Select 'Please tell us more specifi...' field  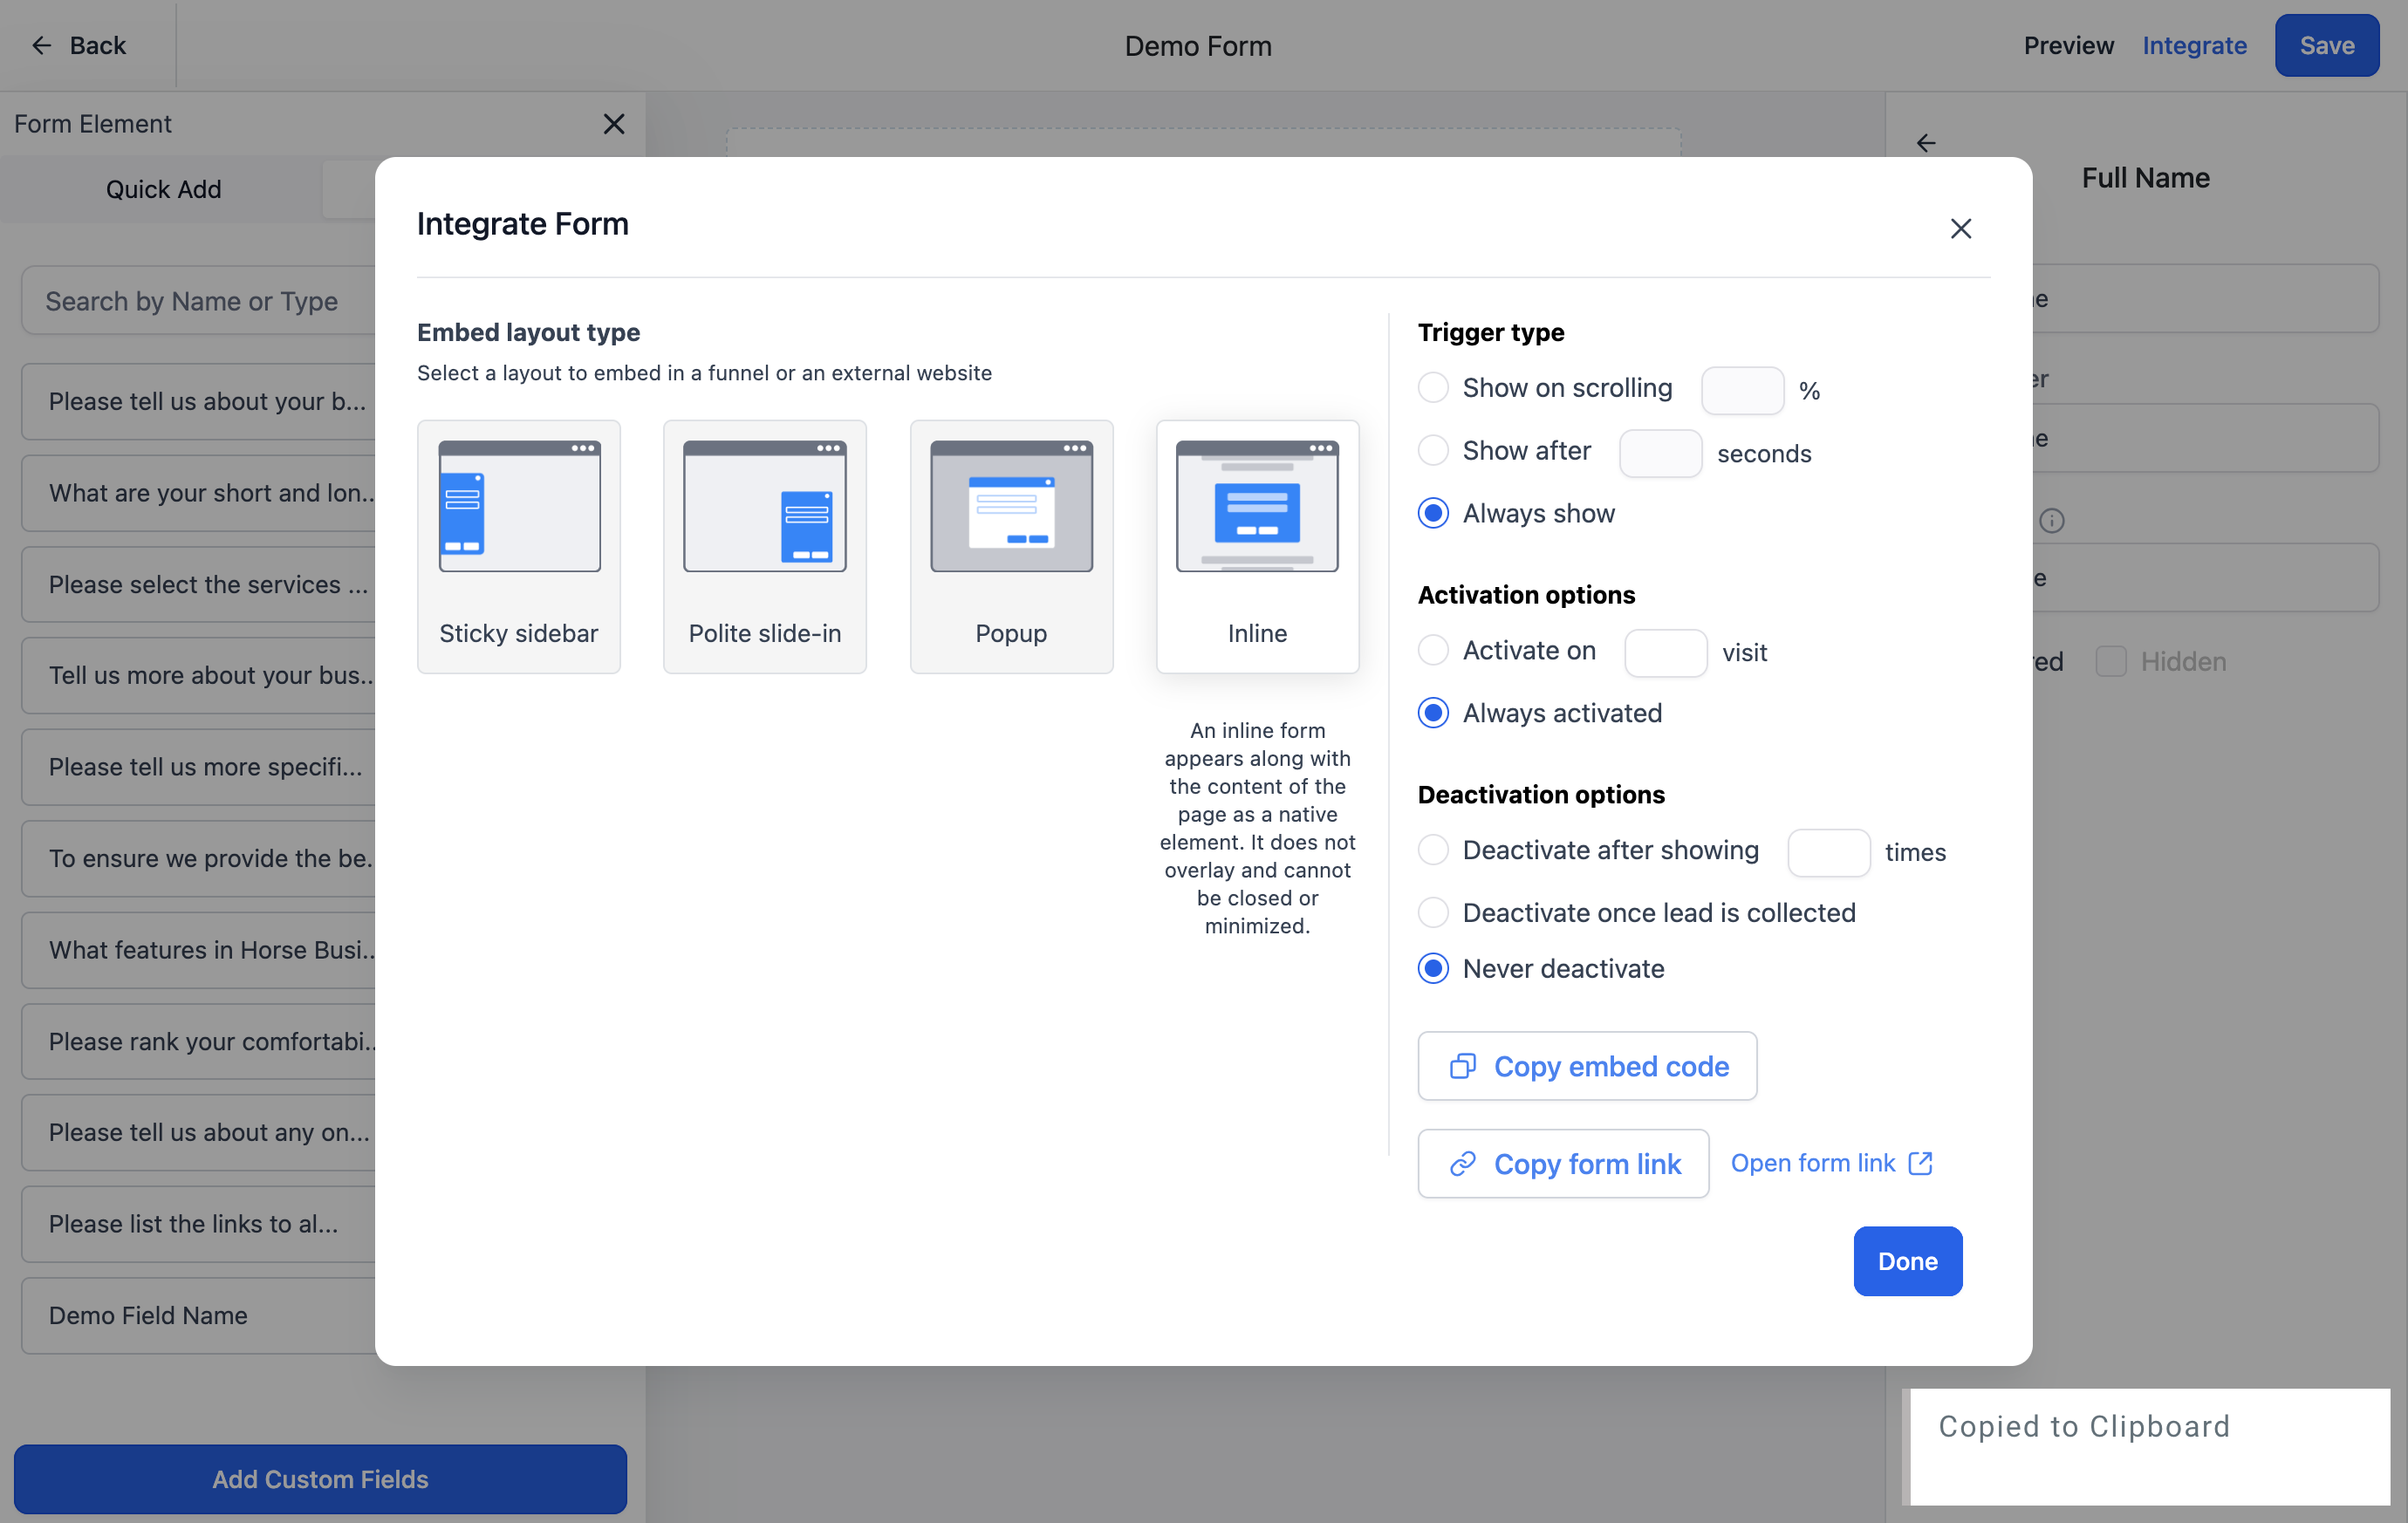[200, 767]
